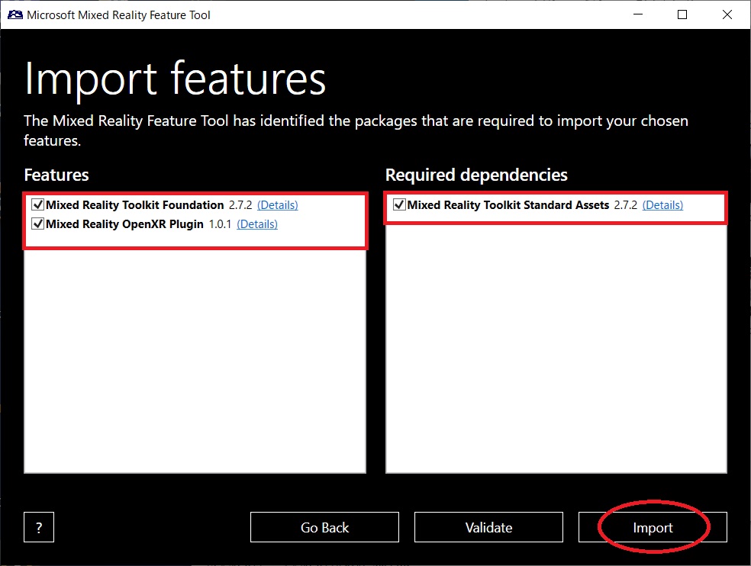Open Details link for OpenXR Plugin

click(x=257, y=224)
